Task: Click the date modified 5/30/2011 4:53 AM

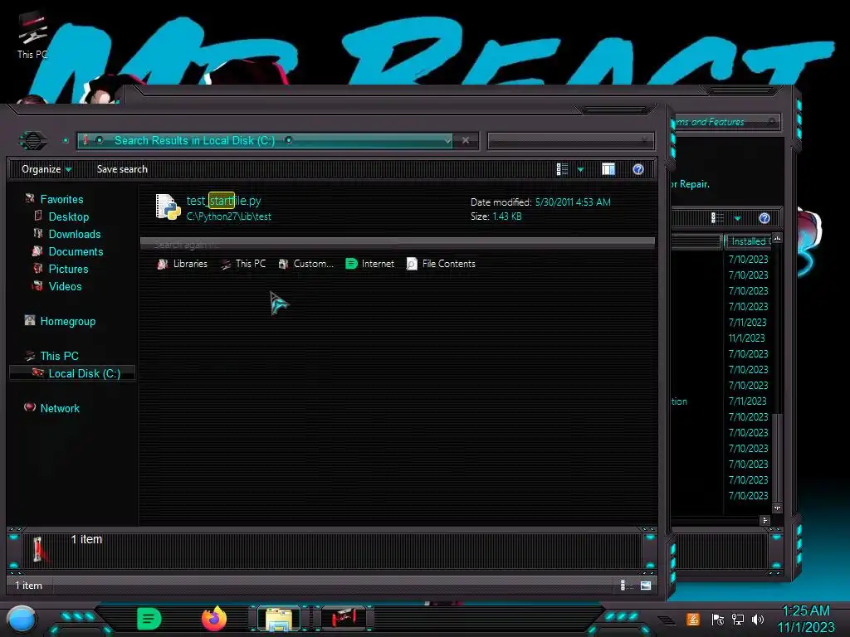Action: pos(573,202)
